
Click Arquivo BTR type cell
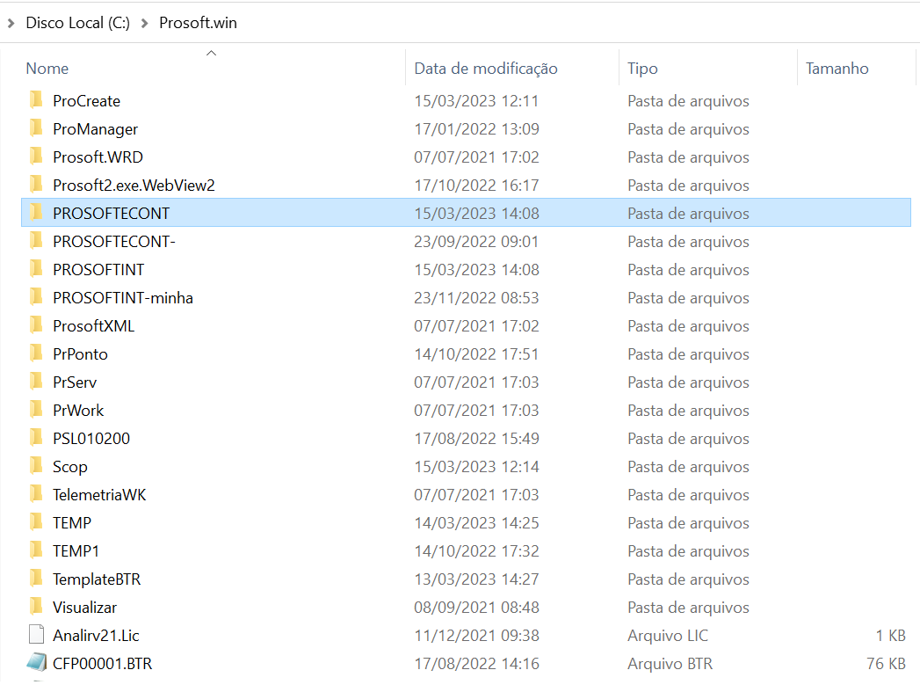670,664
